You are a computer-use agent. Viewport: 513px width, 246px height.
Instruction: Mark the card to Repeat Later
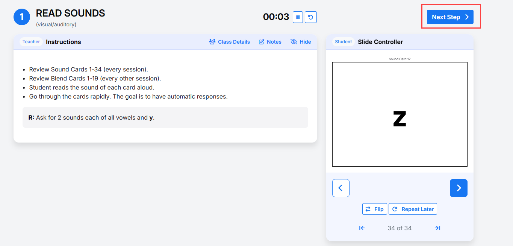413,209
